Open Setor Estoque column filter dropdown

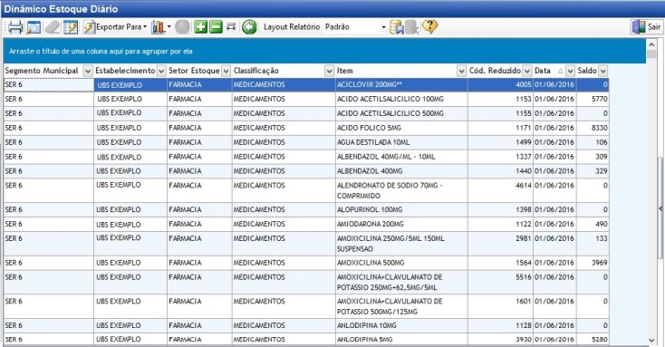pyautogui.click(x=226, y=71)
